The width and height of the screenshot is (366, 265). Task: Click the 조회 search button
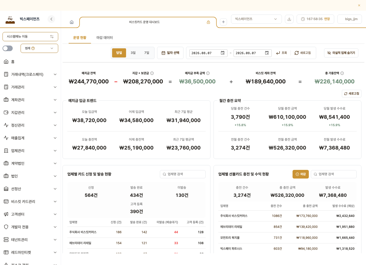pyautogui.click(x=282, y=53)
